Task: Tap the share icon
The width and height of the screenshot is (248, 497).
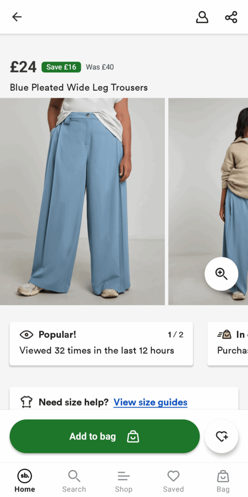Action: point(231,17)
